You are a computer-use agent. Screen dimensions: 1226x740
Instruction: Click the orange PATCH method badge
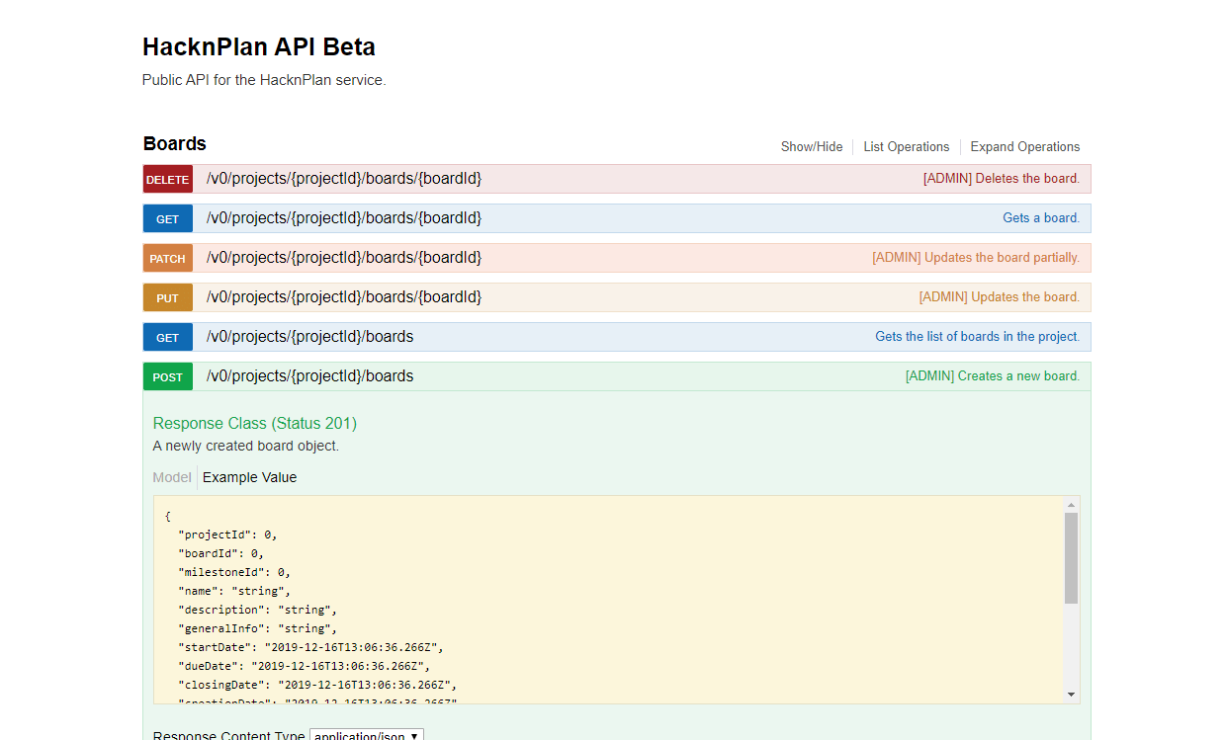[167, 259]
